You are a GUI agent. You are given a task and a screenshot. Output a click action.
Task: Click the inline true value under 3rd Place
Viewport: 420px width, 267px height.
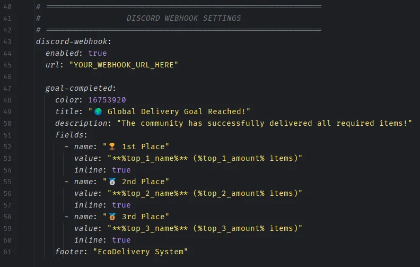click(x=121, y=240)
